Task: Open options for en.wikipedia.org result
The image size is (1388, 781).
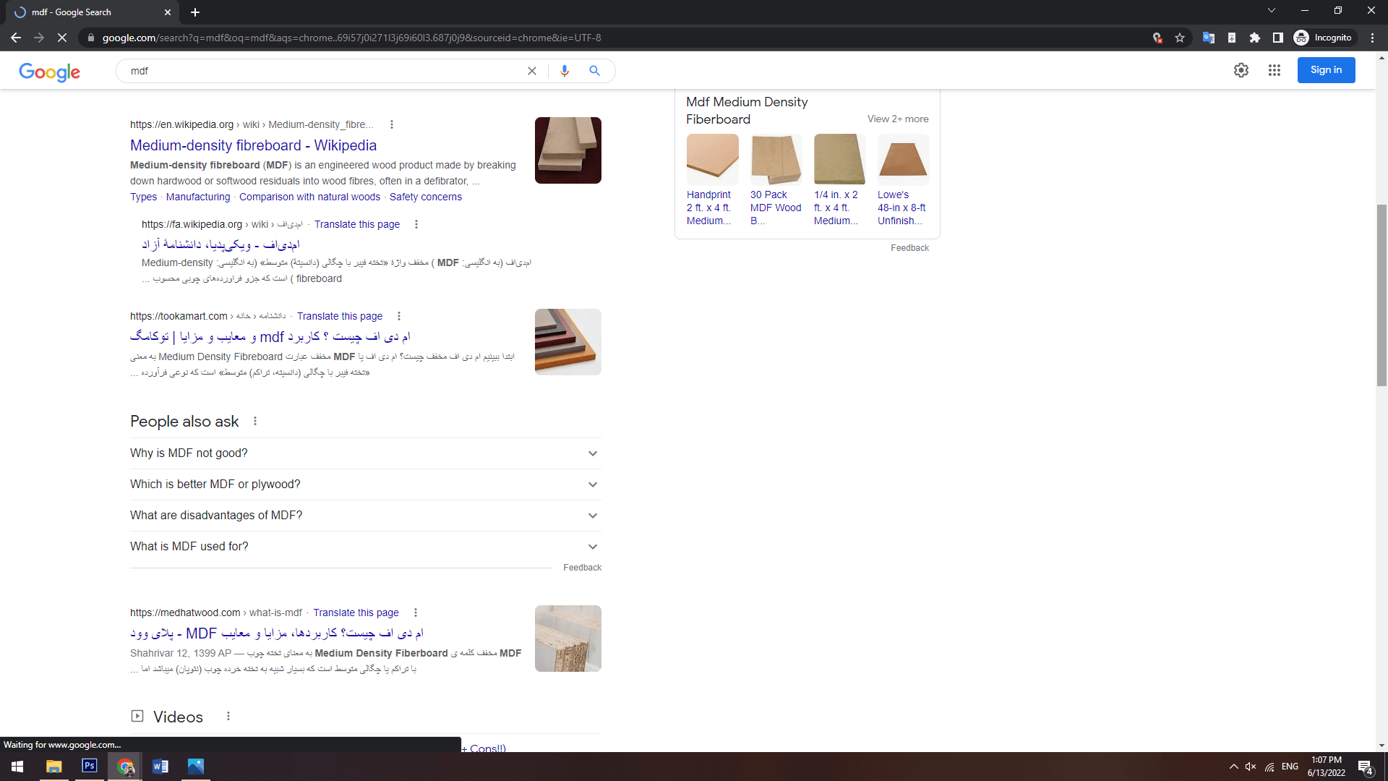Action: click(x=392, y=124)
